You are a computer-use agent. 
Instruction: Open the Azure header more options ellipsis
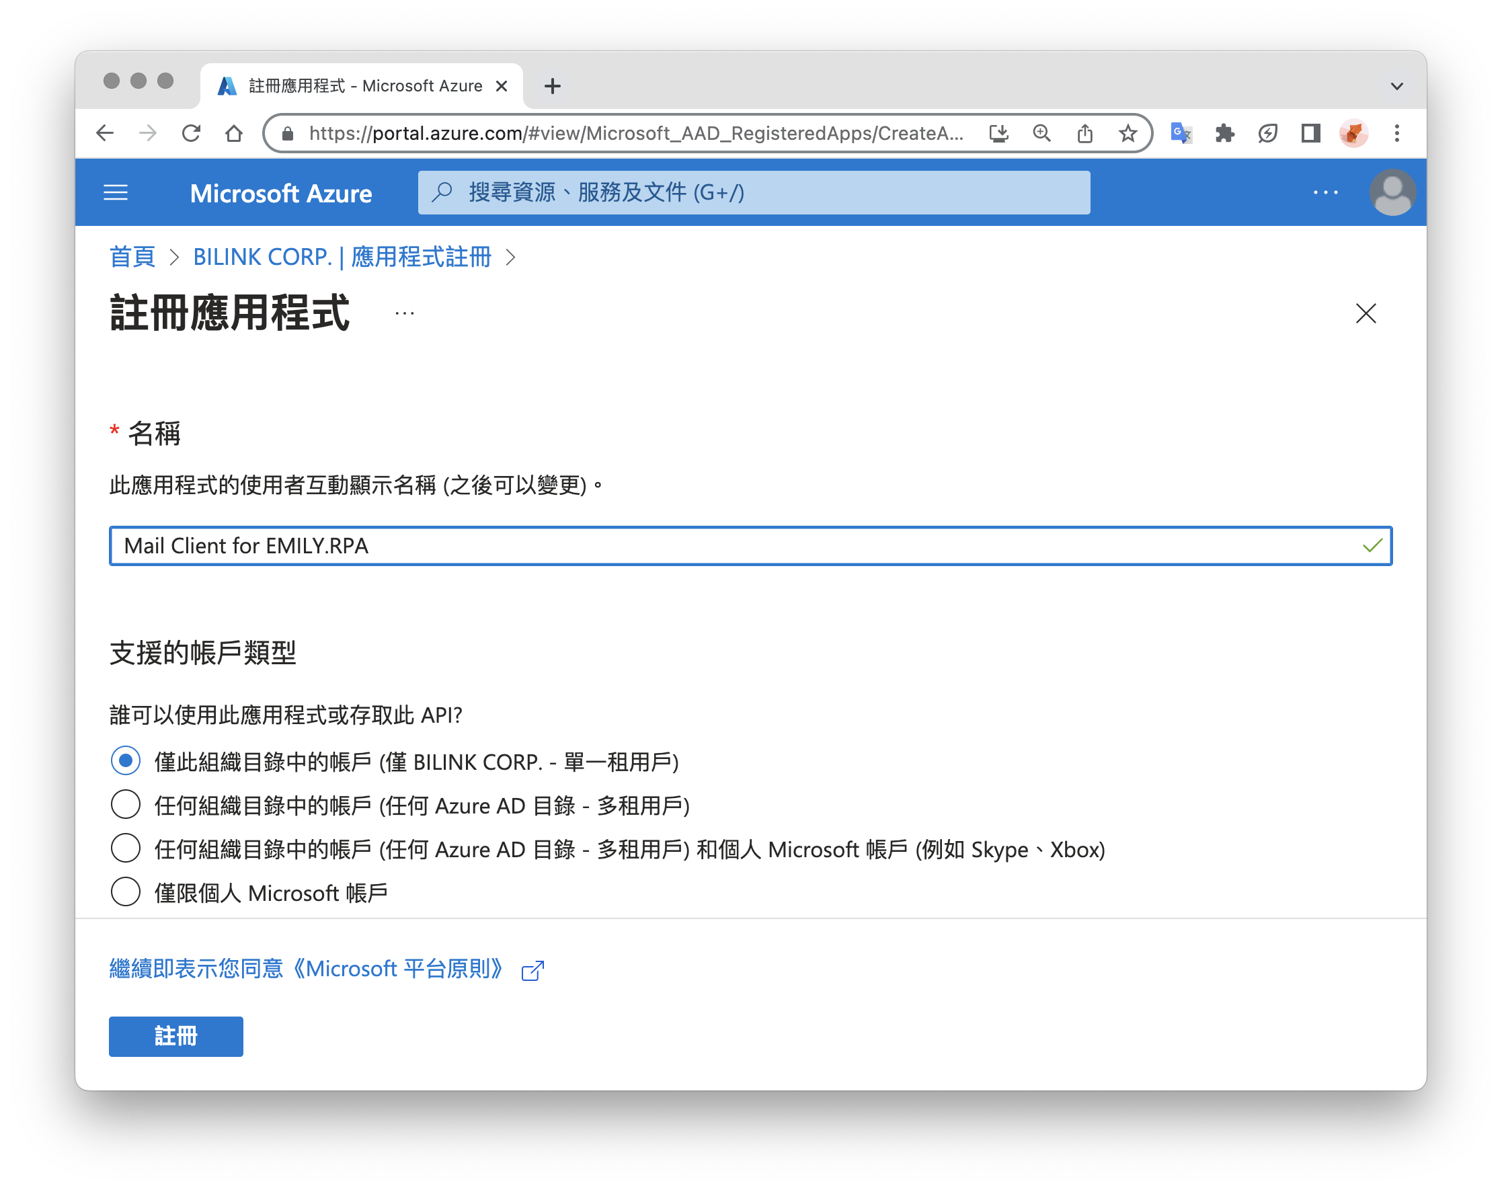tap(1325, 193)
